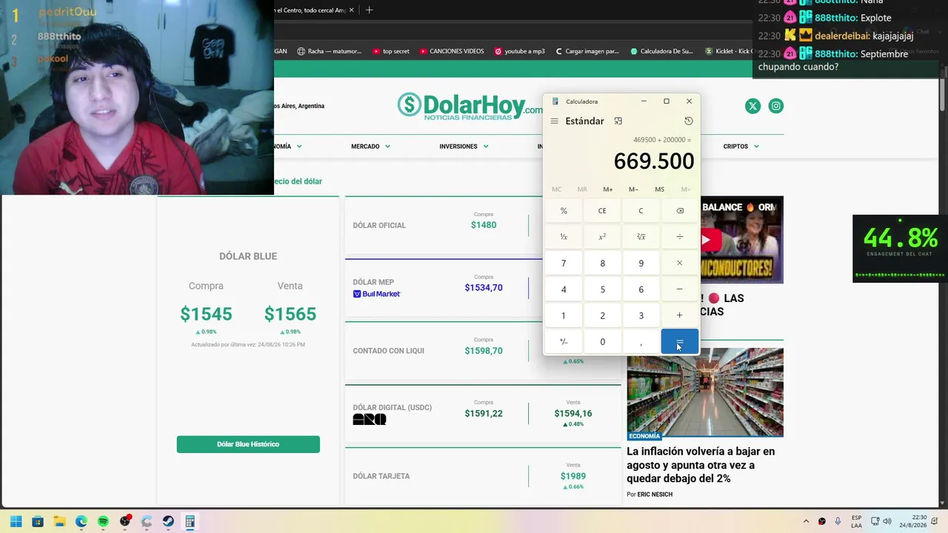Click the M+ memory add button

608,190
